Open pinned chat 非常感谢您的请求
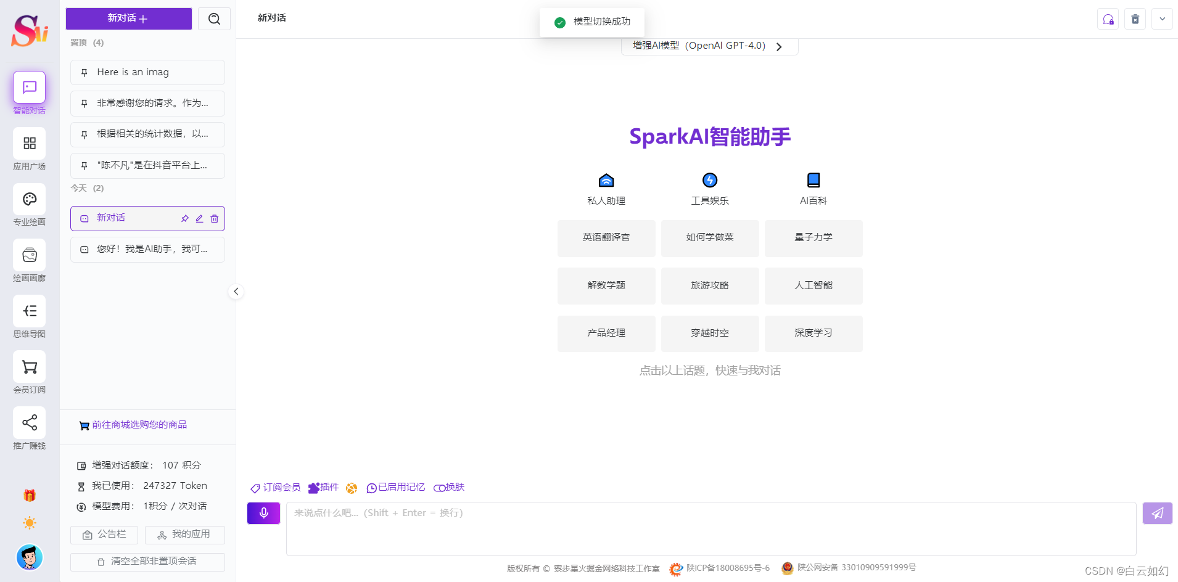This screenshot has height=582, width=1178. coord(147,104)
